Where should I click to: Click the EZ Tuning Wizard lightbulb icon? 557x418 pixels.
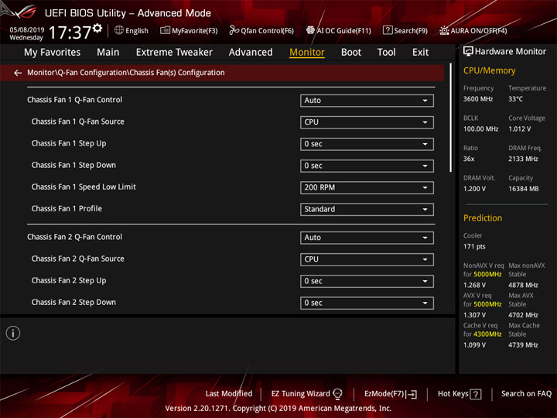click(x=338, y=394)
